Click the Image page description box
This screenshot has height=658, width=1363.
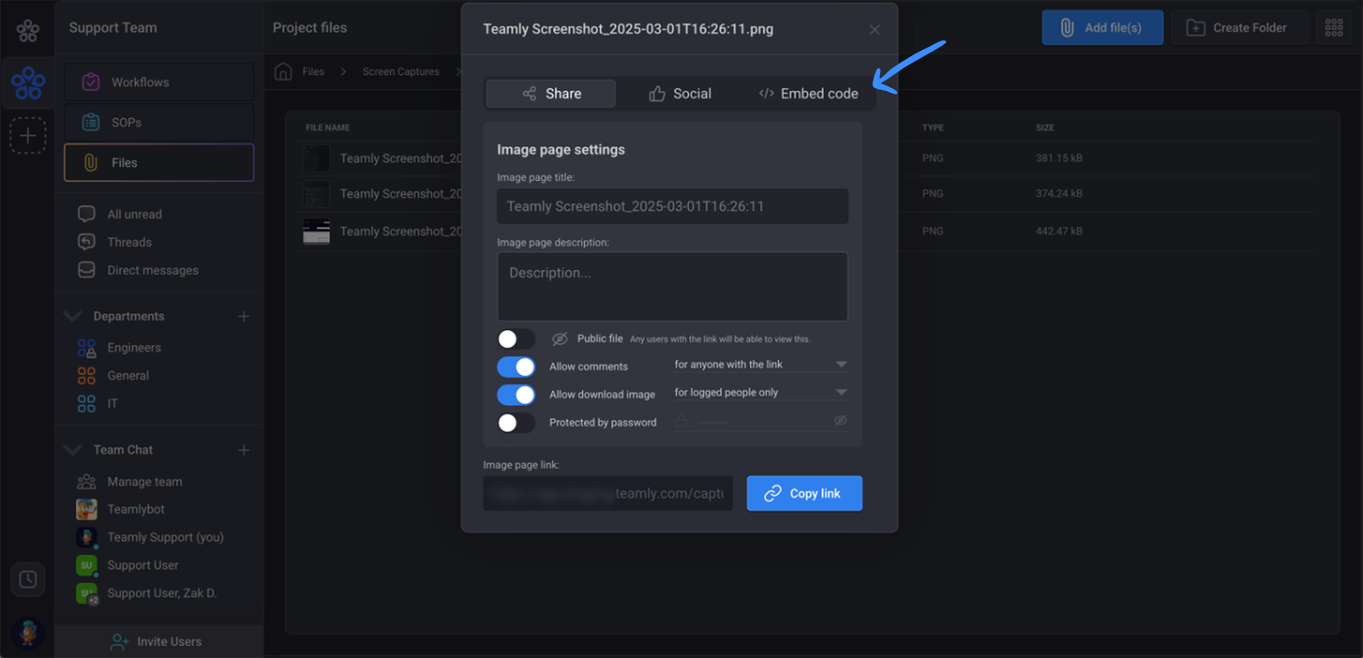point(673,286)
